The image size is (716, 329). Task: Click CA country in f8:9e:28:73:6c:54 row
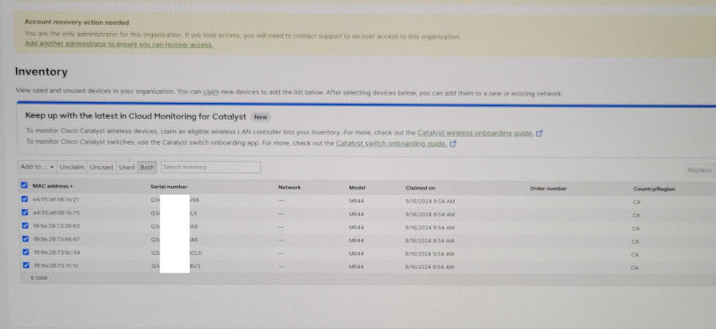635,255
